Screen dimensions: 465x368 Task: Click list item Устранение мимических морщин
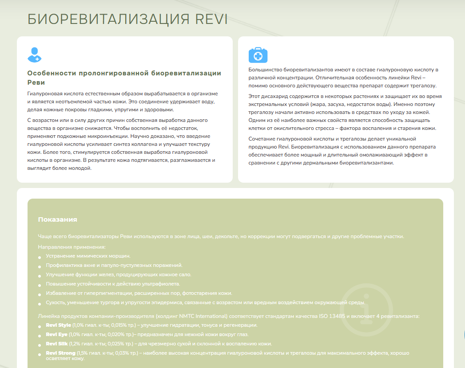pos(88,256)
